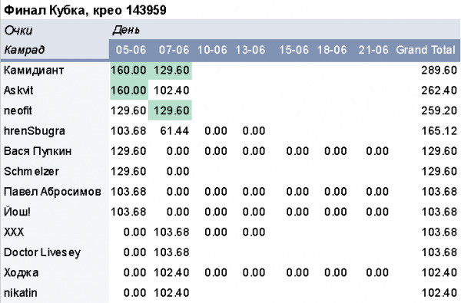Click Doctor Livesey's 05-06 value 0.00
This screenshot has height=303, width=461.
(134, 252)
